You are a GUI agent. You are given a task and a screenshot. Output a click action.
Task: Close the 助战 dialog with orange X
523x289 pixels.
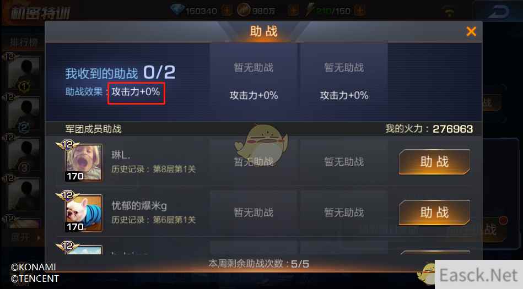pyautogui.click(x=471, y=31)
